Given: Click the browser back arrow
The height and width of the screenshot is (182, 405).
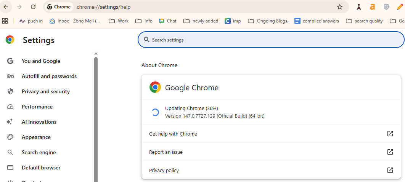Looking at the screenshot, I should tap(6, 7).
